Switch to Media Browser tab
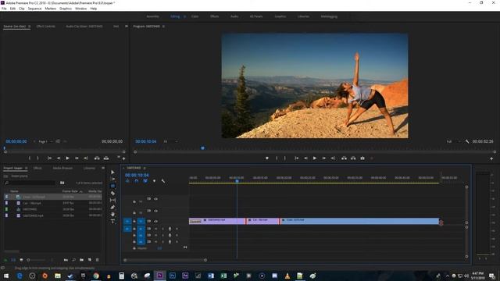Image resolution: width=500 pixels, height=281 pixels. 62,168
